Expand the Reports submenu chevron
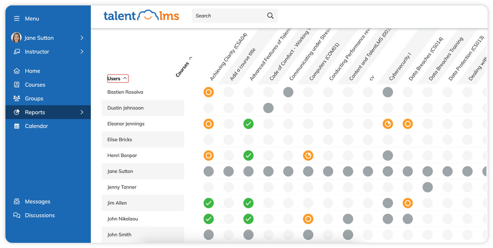493x248 pixels. coord(82,112)
